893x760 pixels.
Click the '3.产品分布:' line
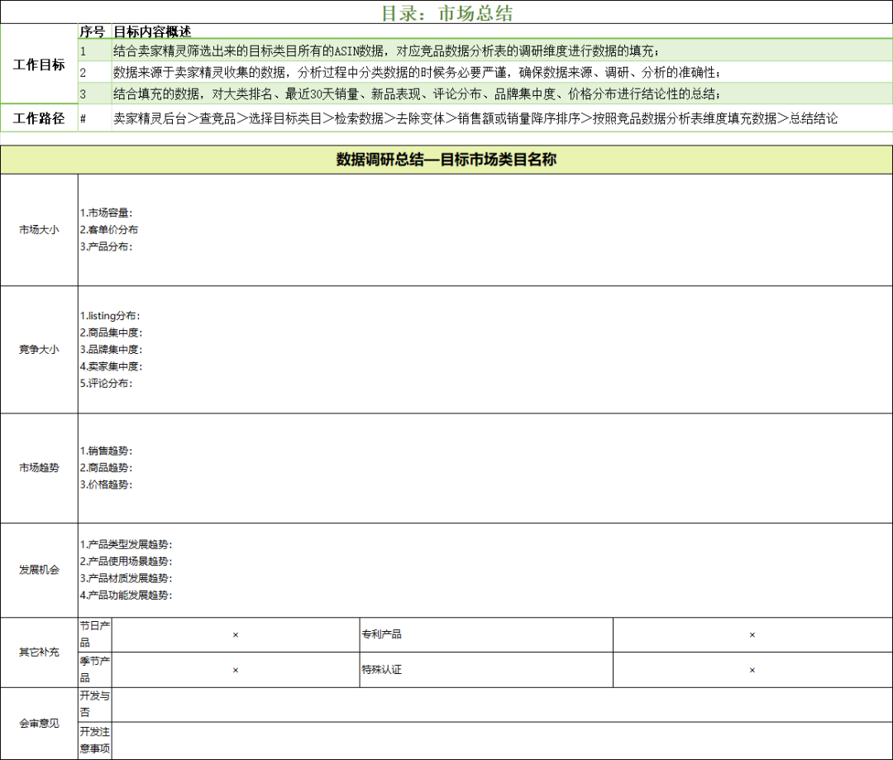click(106, 246)
